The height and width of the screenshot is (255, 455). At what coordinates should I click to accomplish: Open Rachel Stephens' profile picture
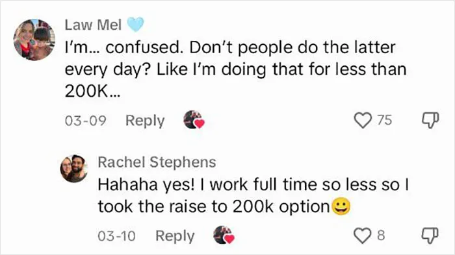(x=74, y=169)
